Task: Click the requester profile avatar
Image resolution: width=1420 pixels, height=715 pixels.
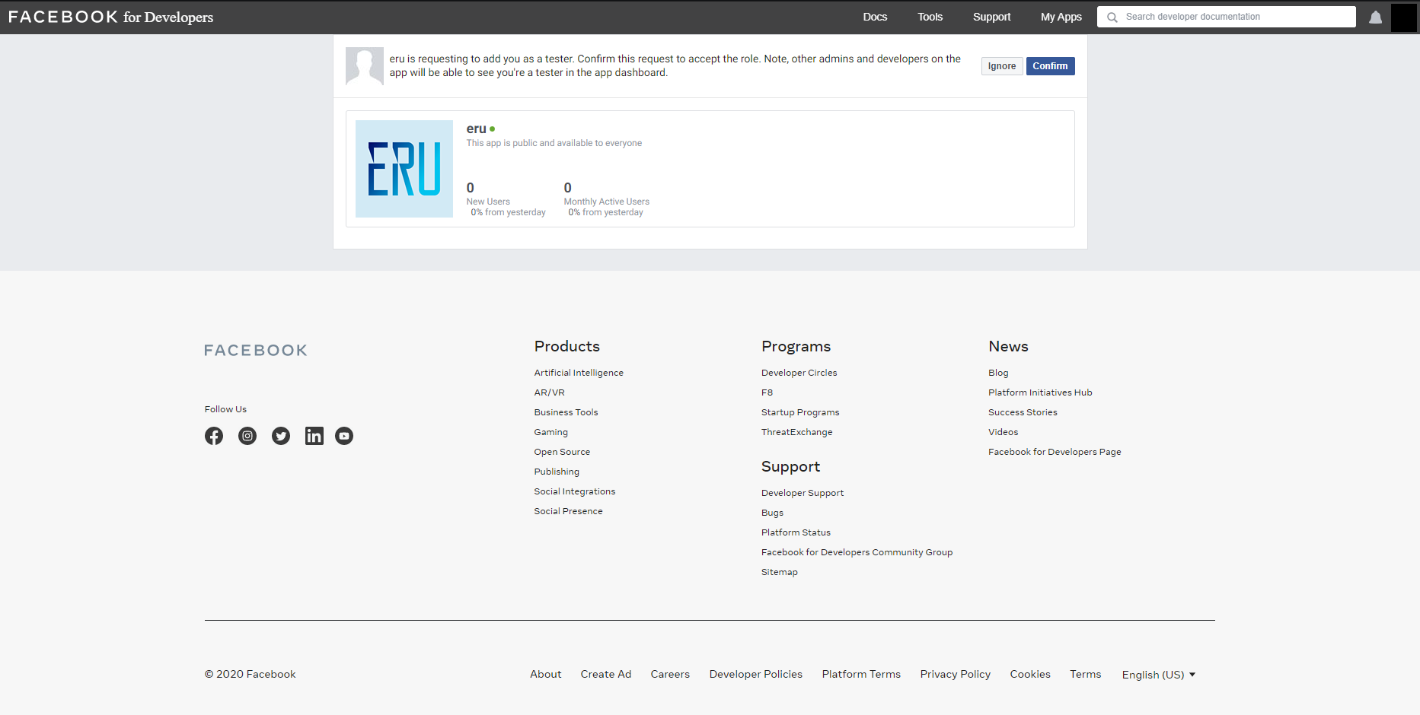Action: pyautogui.click(x=365, y=66)
